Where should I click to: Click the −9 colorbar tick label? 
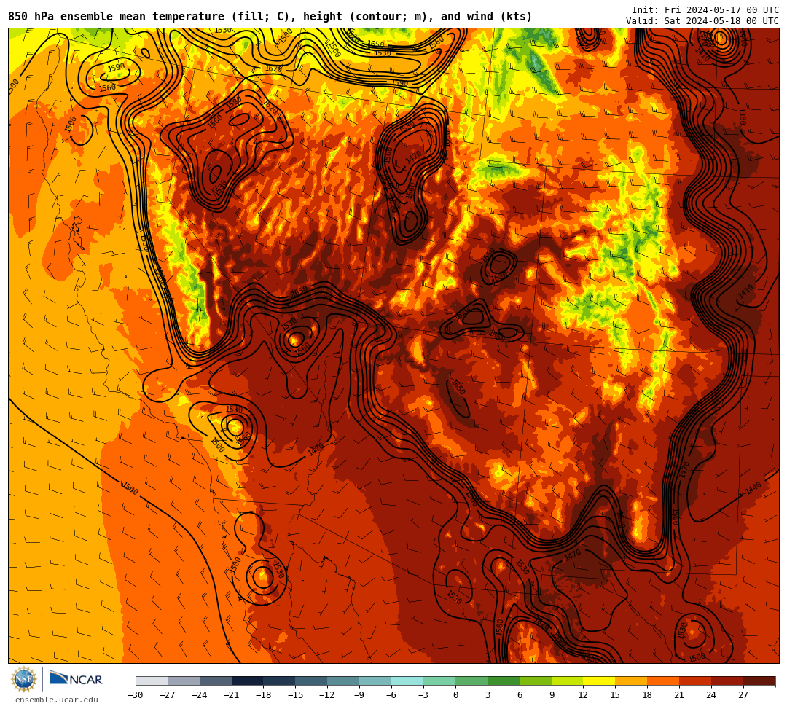pos(359,695)
